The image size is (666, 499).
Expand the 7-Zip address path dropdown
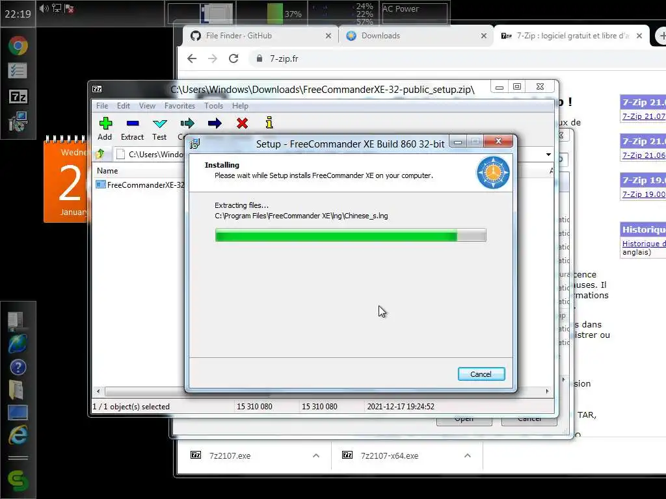click(x=548, y=155)
